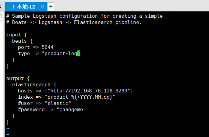Click the commented "#user" setting
The height and width of the screenshot is (137, 209).
coord(25,103)
